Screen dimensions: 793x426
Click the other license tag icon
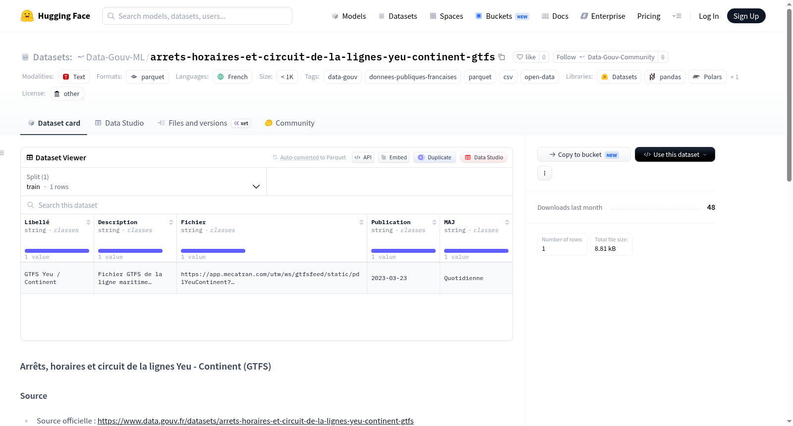[x=57, y=94]
